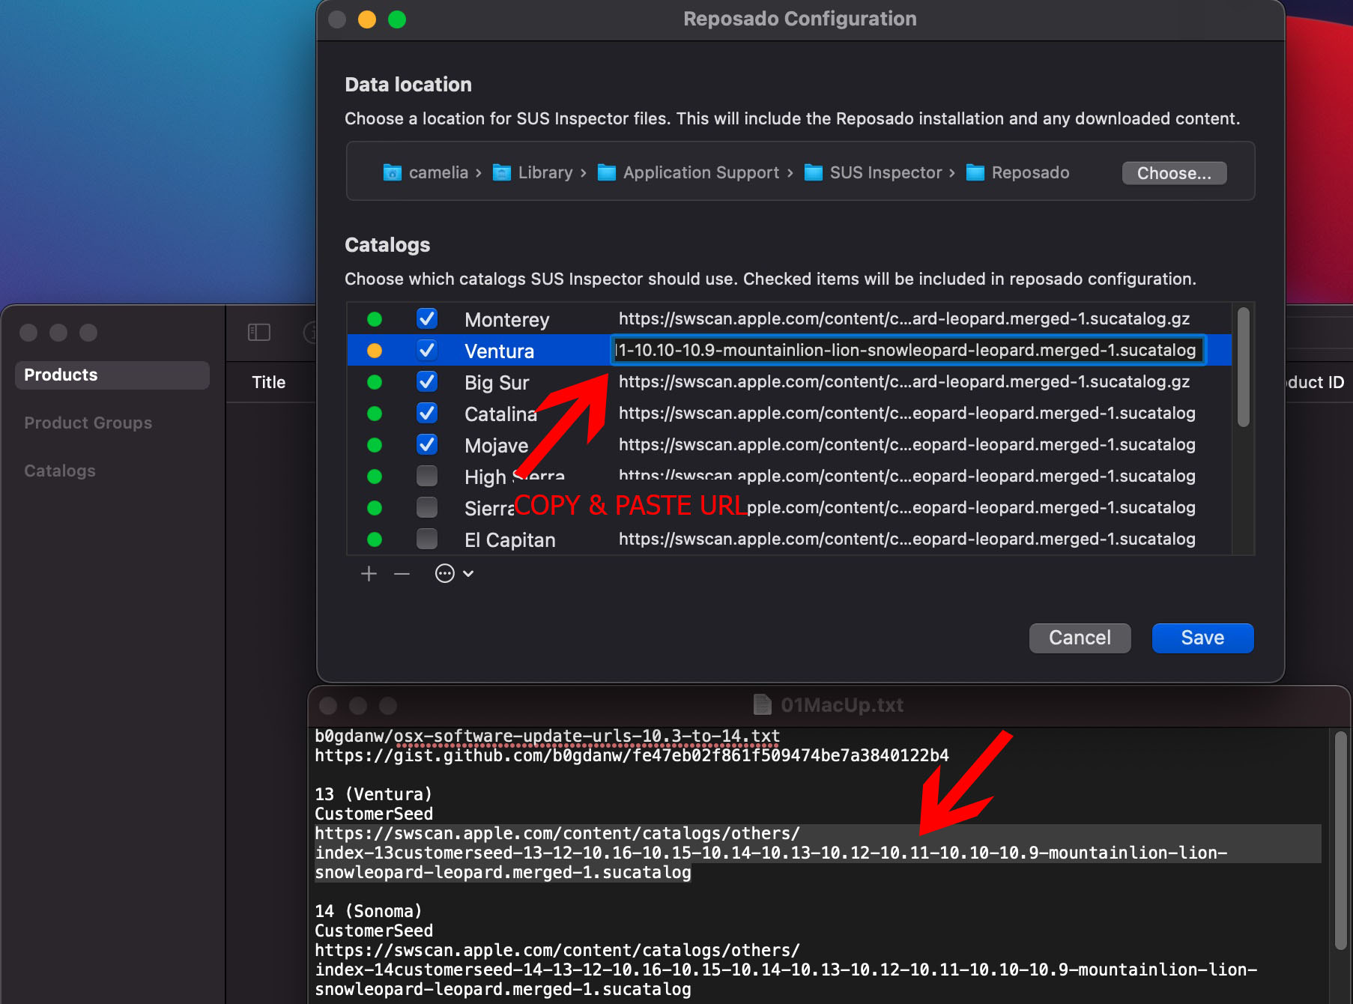Select Catalogs in SUS Inspector sidebar
This screenshot has width=1353, height=1004.
click(60, 471)
